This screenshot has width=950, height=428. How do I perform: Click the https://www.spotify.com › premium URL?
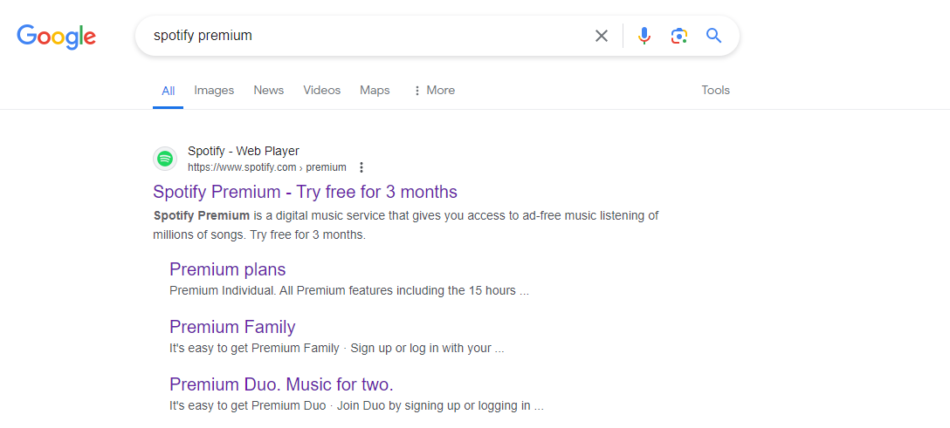(266, 167)
